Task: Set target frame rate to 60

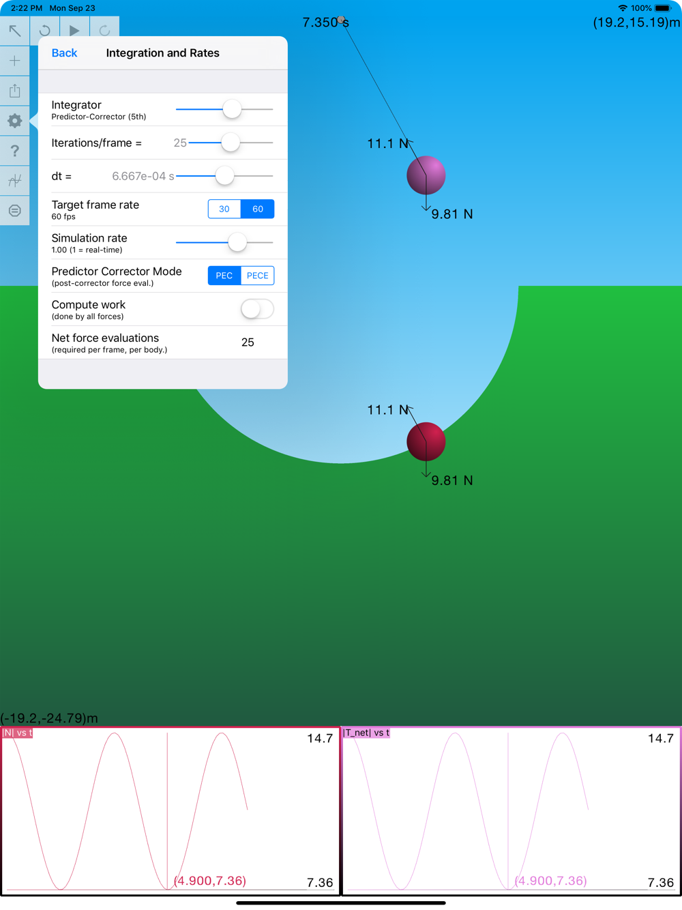Action: (258, 209)
